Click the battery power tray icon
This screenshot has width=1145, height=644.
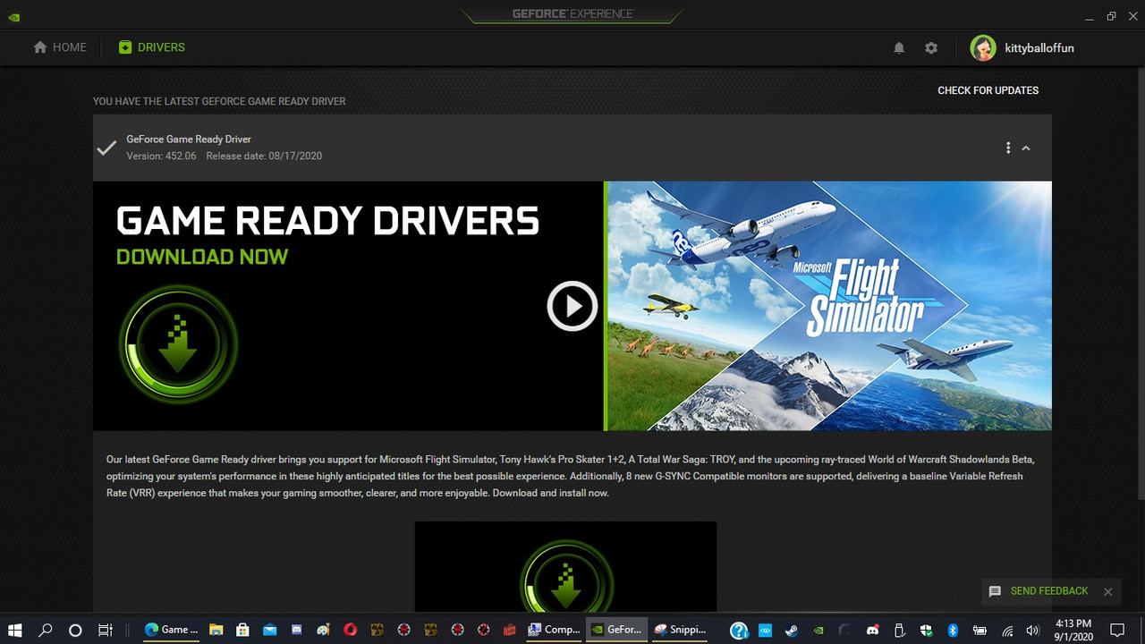tap(980, 631)
